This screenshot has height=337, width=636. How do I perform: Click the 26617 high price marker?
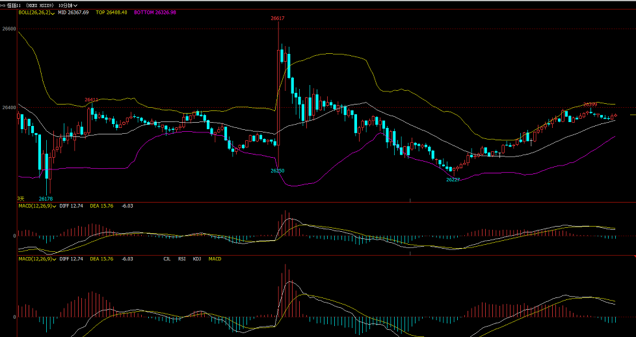point(278,19)
